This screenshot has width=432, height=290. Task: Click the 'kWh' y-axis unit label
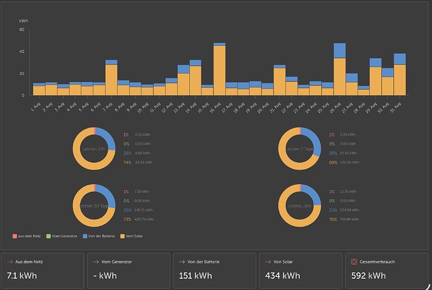tap(23, 21)
